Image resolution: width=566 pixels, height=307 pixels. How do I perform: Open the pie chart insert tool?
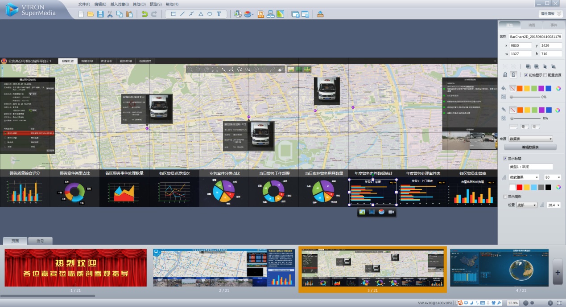click(x=248, y=14)
